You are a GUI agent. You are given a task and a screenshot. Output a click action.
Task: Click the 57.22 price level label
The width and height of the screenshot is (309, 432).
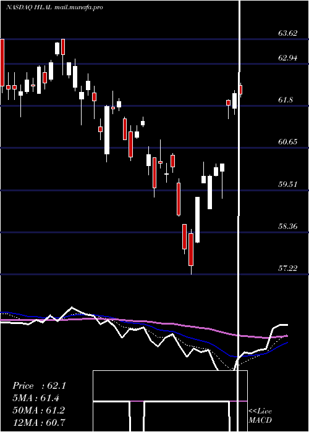(x=288, y=268)
